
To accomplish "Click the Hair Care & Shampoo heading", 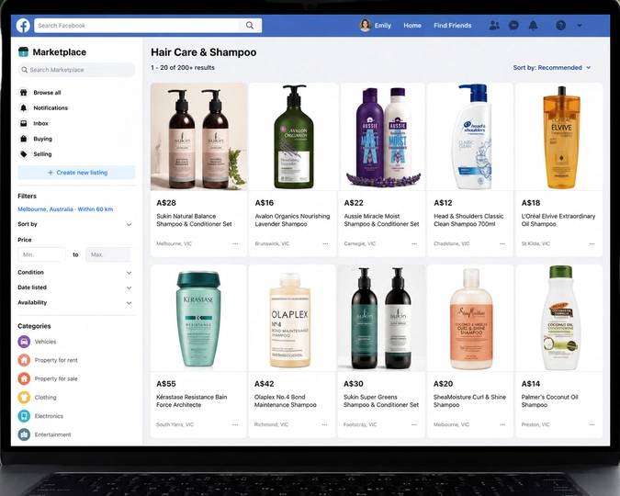I will pyautogui.click(x=204, y=52).
